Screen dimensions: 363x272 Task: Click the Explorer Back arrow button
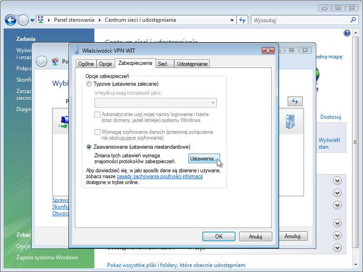[10, 20]
